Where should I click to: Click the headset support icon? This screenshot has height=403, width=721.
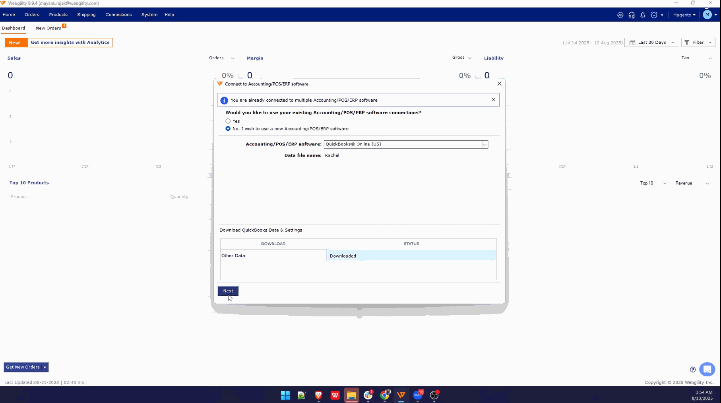[632, 15]
